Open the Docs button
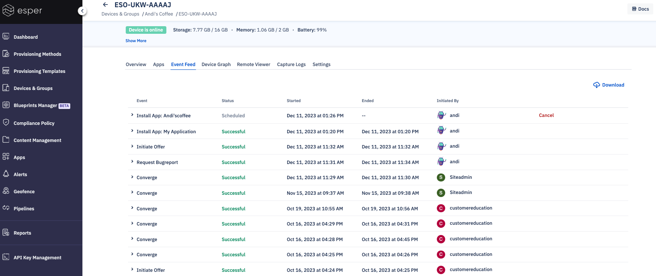Viewport: 656px width, 276px height. click(x=640, y=9)
